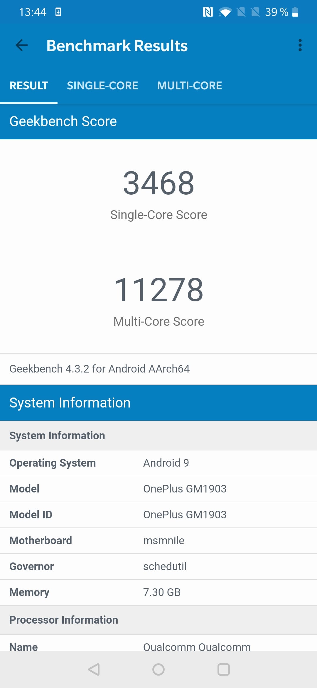The width and height of the screenshot is (317, 688).
Task: Tap the Benchmark Results title
Action: (117, 46)
